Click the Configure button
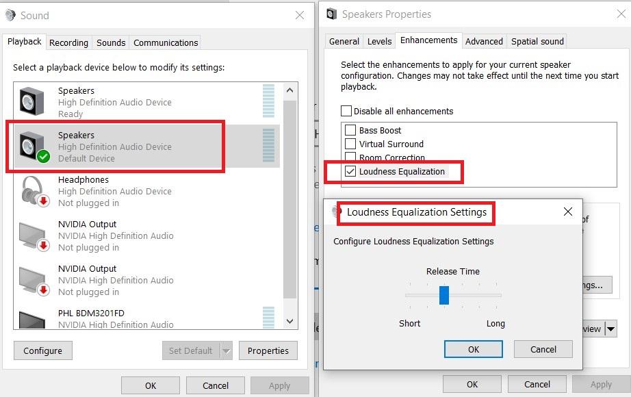Viewport: 631px width, 397px height. pos(42,350)
